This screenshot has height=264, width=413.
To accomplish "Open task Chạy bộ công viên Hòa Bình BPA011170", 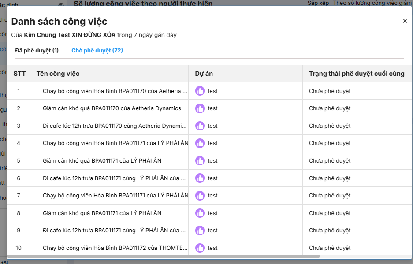I will (x=115, y=91).
